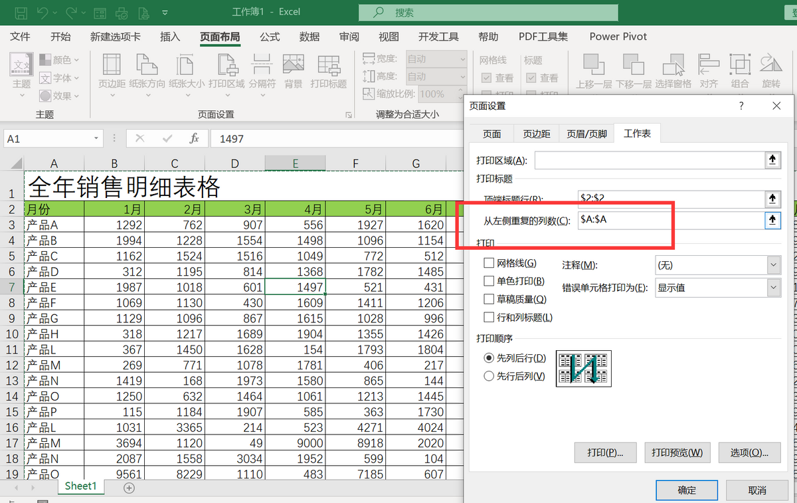Image resolution: width=797 pixels, height=503 pixels.
Task: Switch to the Insert (插入) tab
Action: 170,37
